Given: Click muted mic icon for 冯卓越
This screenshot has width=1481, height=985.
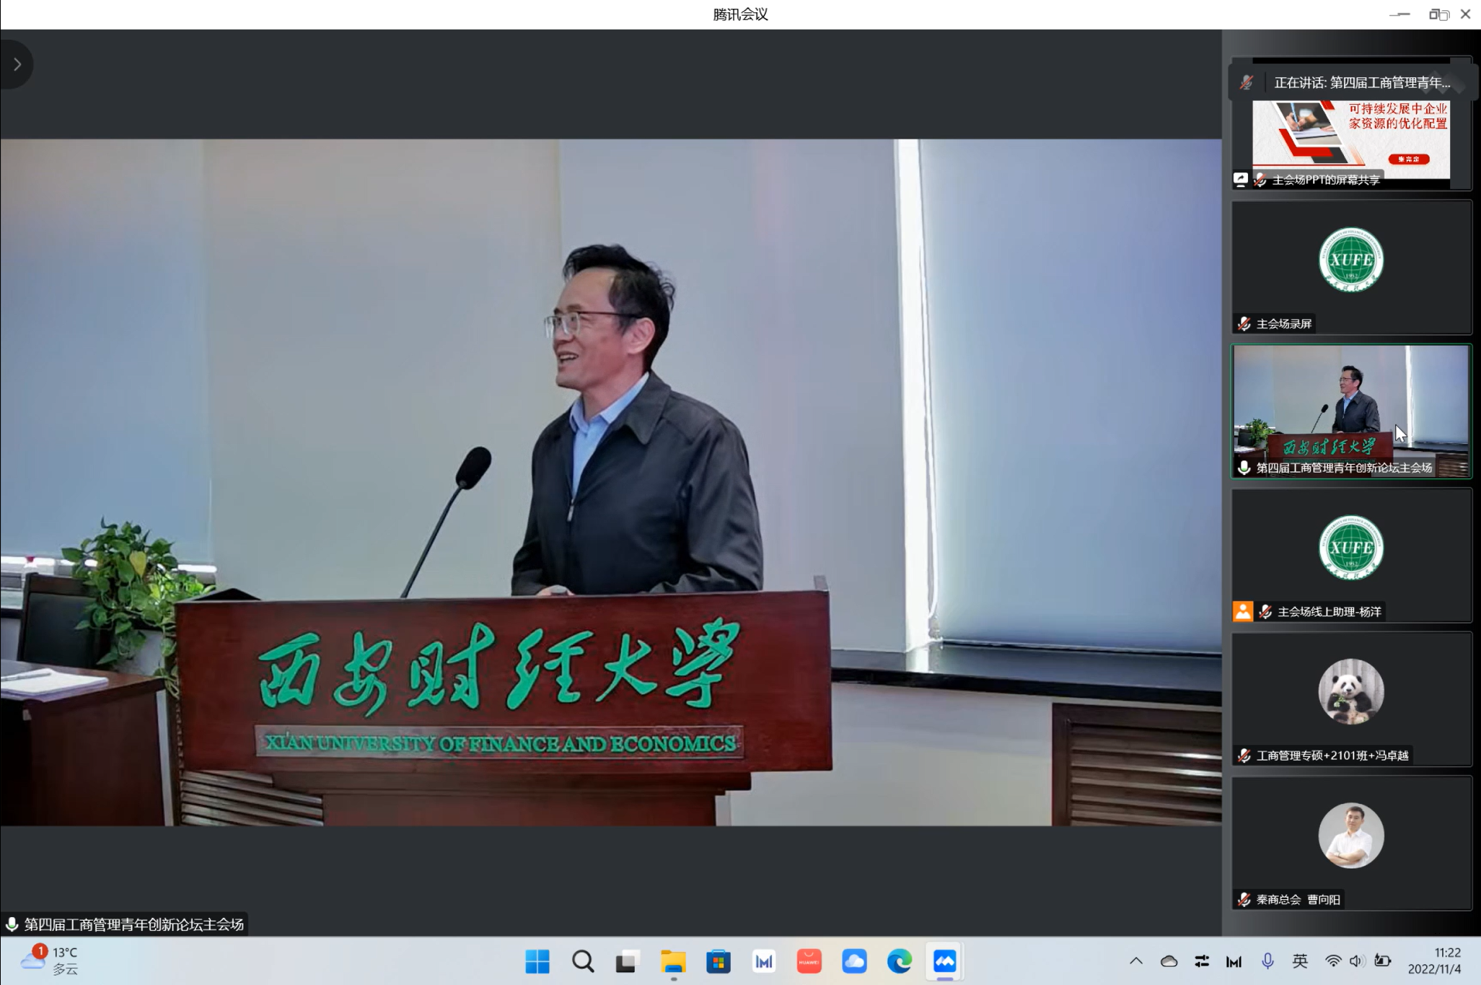Looking at the screenshot, I should point(1244,756).
